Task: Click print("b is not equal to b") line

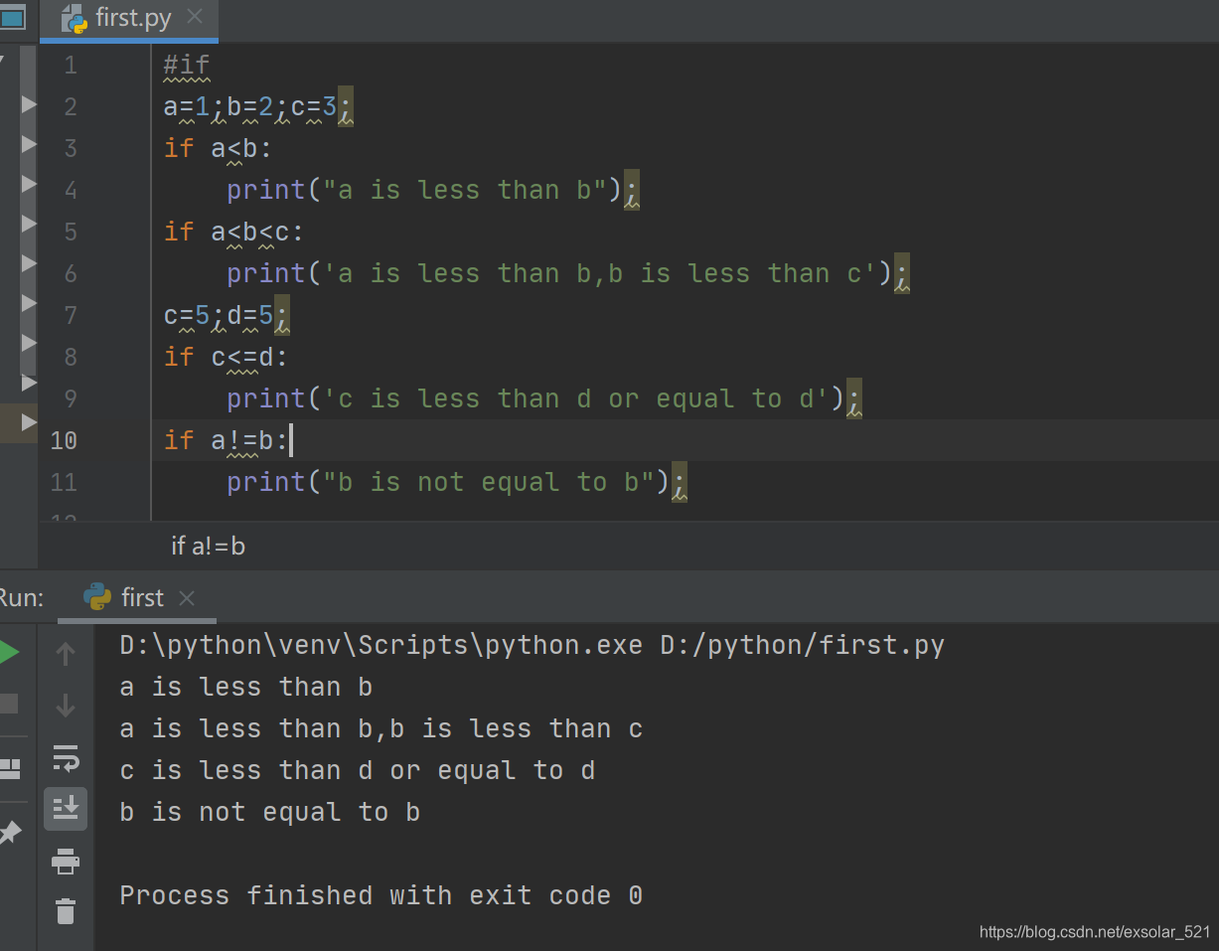Action: (457, 482)
